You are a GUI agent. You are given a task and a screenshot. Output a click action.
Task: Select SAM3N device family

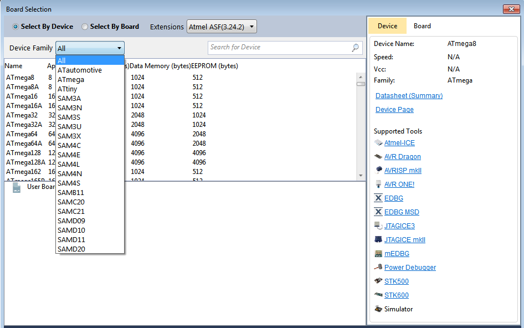90,107
